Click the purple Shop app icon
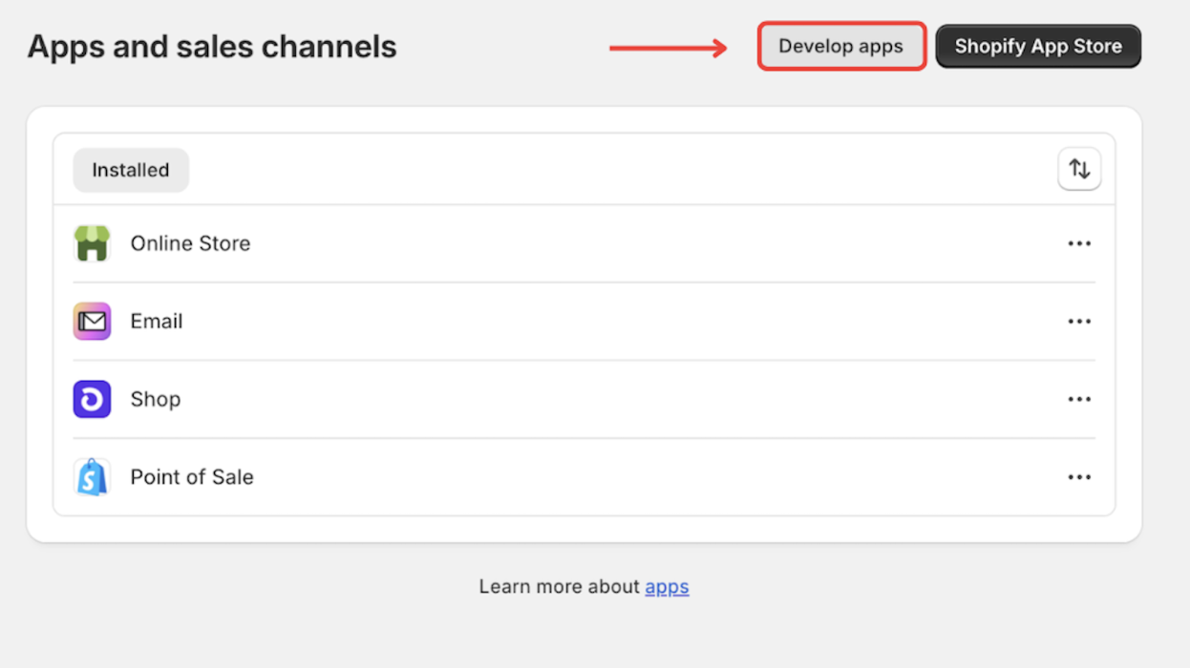The height and width of the screenshot is (668, 1190). coord(93,400)
